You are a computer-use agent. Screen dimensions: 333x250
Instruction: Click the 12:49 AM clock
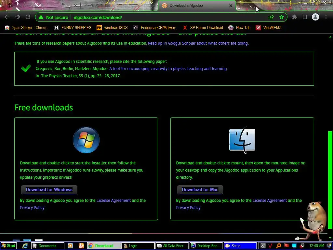pyautogui.click(x=317, y=246)
